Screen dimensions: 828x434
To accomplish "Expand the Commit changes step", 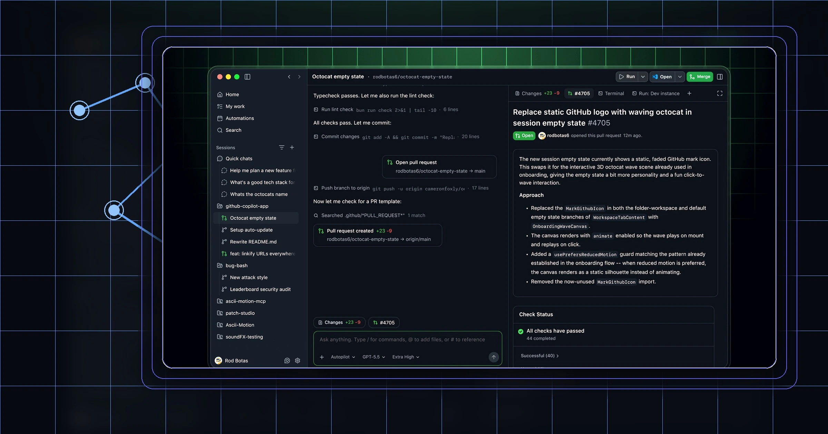I will (x=396, y=137).
